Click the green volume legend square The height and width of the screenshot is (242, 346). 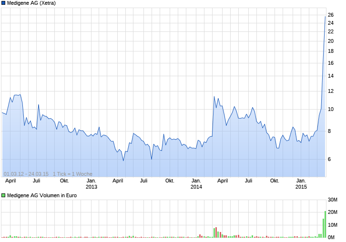3,195
